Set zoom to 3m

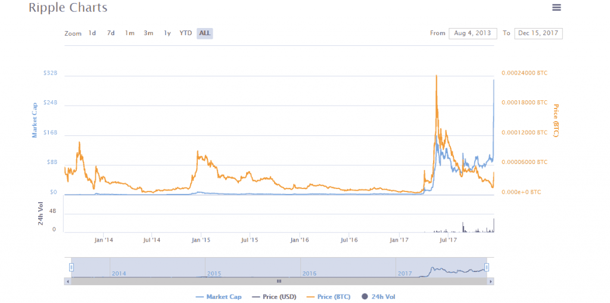click(x=148, y=33)
